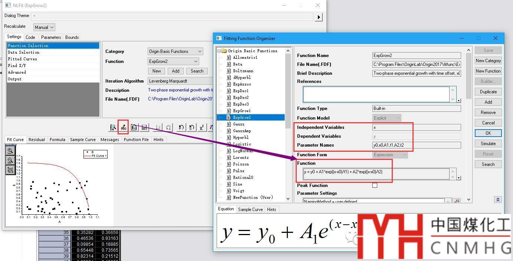The width and height of the screenshot is (513, 261).
Task: Switch to the Code tab
Action: [30, 37]
